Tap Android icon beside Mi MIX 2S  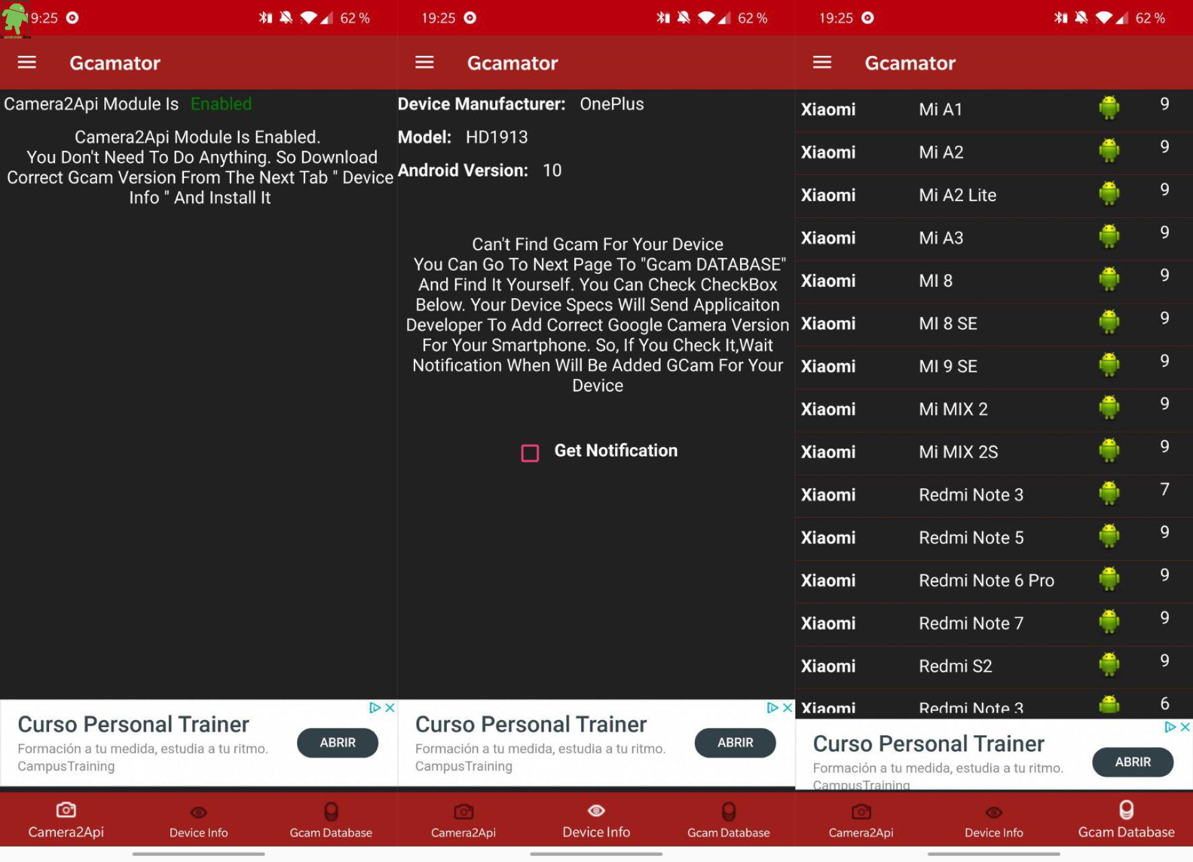click(x=1109, y=451)
